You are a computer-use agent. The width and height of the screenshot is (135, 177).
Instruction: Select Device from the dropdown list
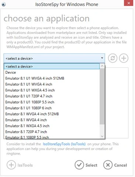52,72
